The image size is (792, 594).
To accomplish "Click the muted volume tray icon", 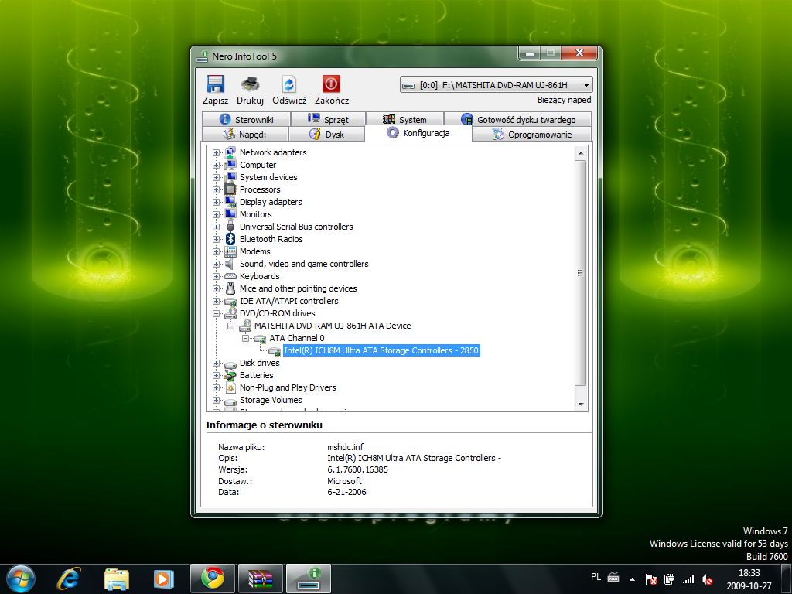I will pos(707,579).
